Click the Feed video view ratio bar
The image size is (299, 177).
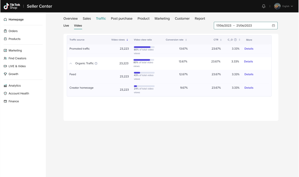point(144,73)
